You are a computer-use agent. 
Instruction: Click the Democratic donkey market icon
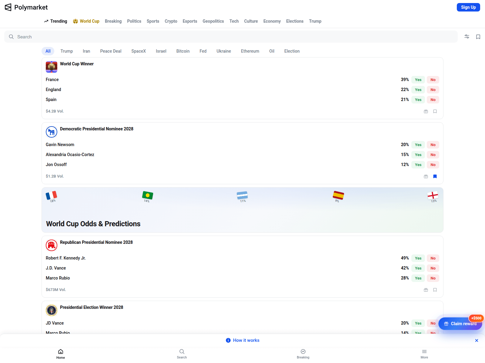pyautogui.click(x=52, y=132)
